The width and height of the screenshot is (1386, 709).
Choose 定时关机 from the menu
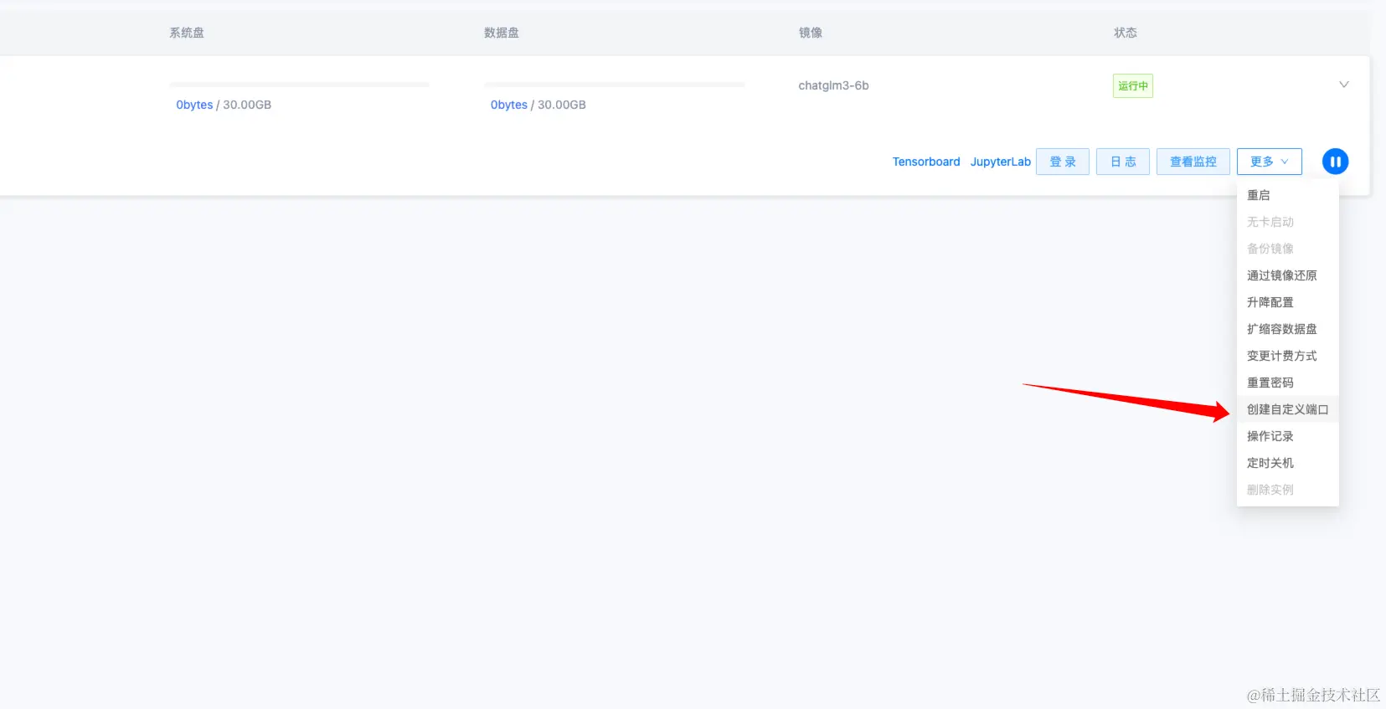coord(1288,463)
